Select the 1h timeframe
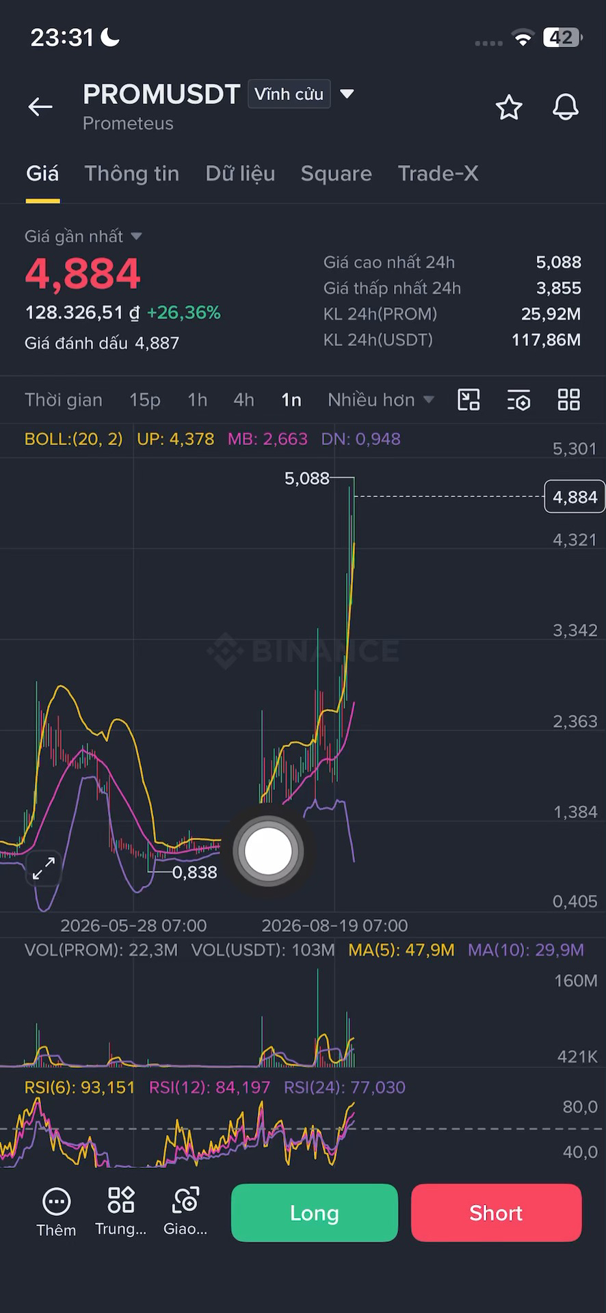Viewport: 606px width, 1313px height. click(198, 399)
